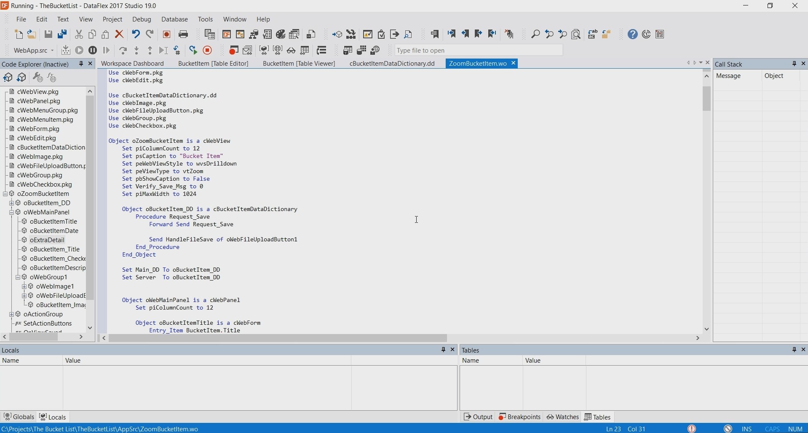Screen dimensions: 808x433
Task: Click the red Stop program icon
Action: 208,51
